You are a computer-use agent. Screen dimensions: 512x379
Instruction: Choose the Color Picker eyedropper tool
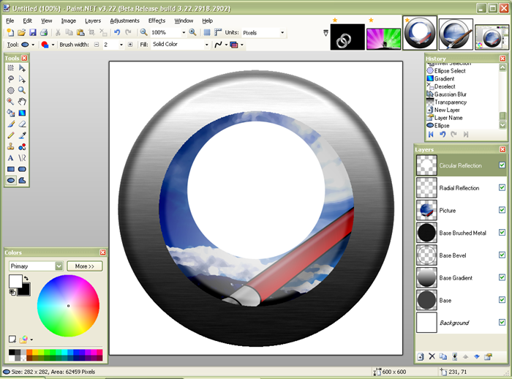22,135
